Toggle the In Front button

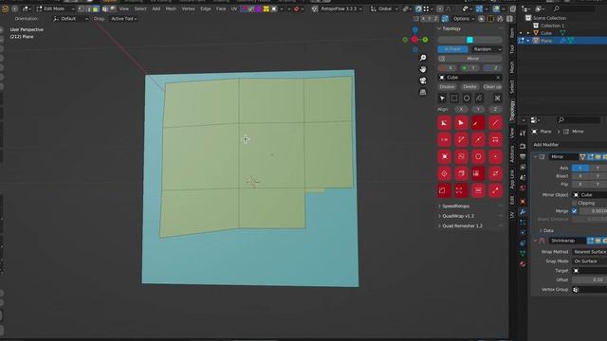tap(452, 49)
